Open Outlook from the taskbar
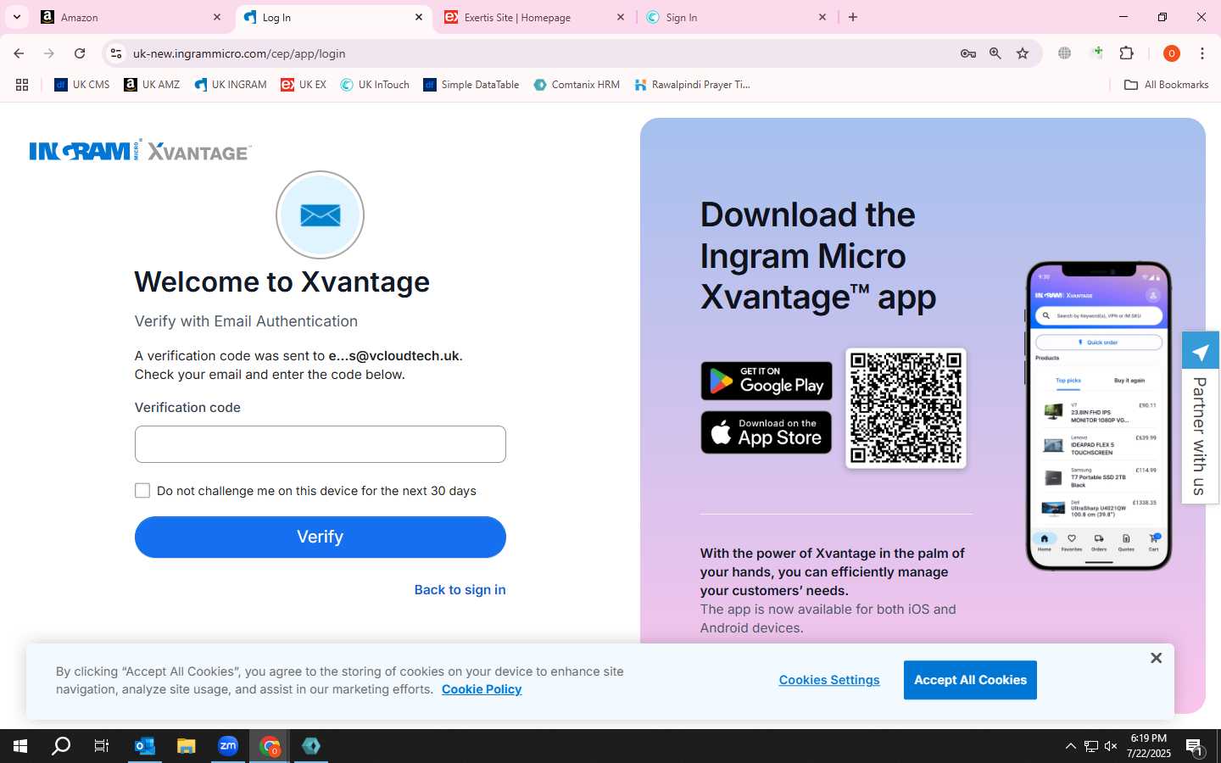 [x=145, y=746]
